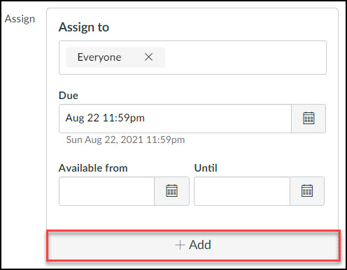Click the Assign label on the left
The height and width of the screenshot is (270, 347).
point(20,19)
